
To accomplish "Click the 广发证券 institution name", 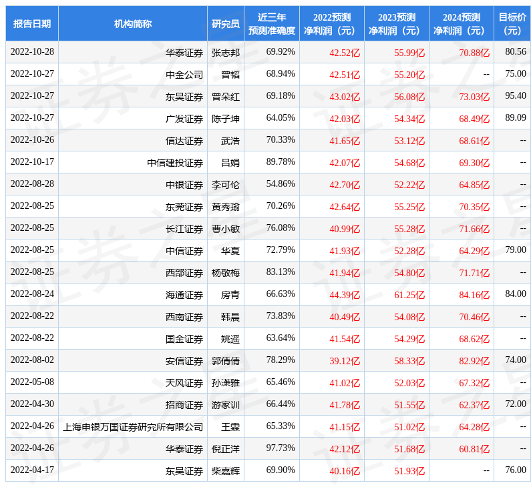I will [x=184, y=119].
